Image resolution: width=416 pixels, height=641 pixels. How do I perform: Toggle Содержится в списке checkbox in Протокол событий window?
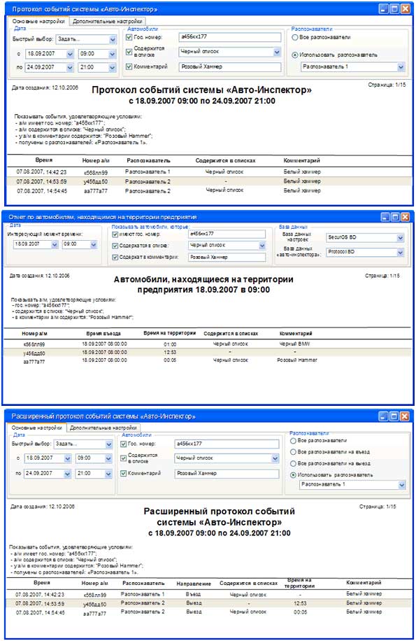pyautogui.click(x=129, y=52)
